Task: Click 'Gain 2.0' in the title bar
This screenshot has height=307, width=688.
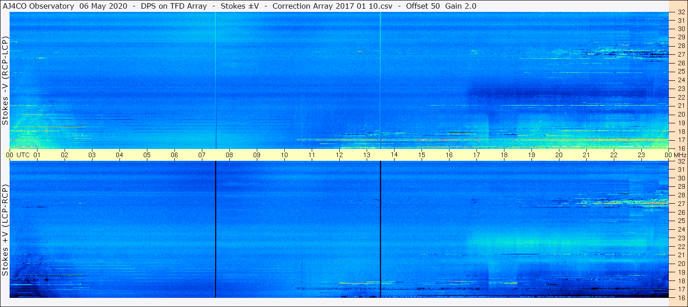Action: coord(460,6)
